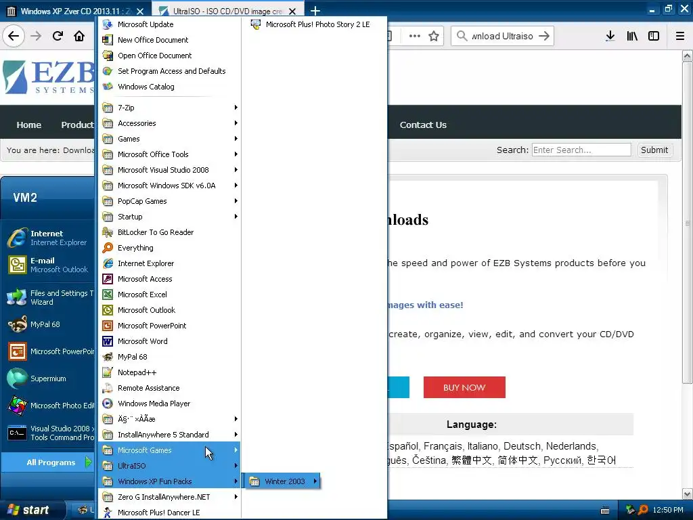Screen dimensions: 693x520
Task: Open Microsoft Windows SDK v6.0A folder
Action: coord(169,186)
